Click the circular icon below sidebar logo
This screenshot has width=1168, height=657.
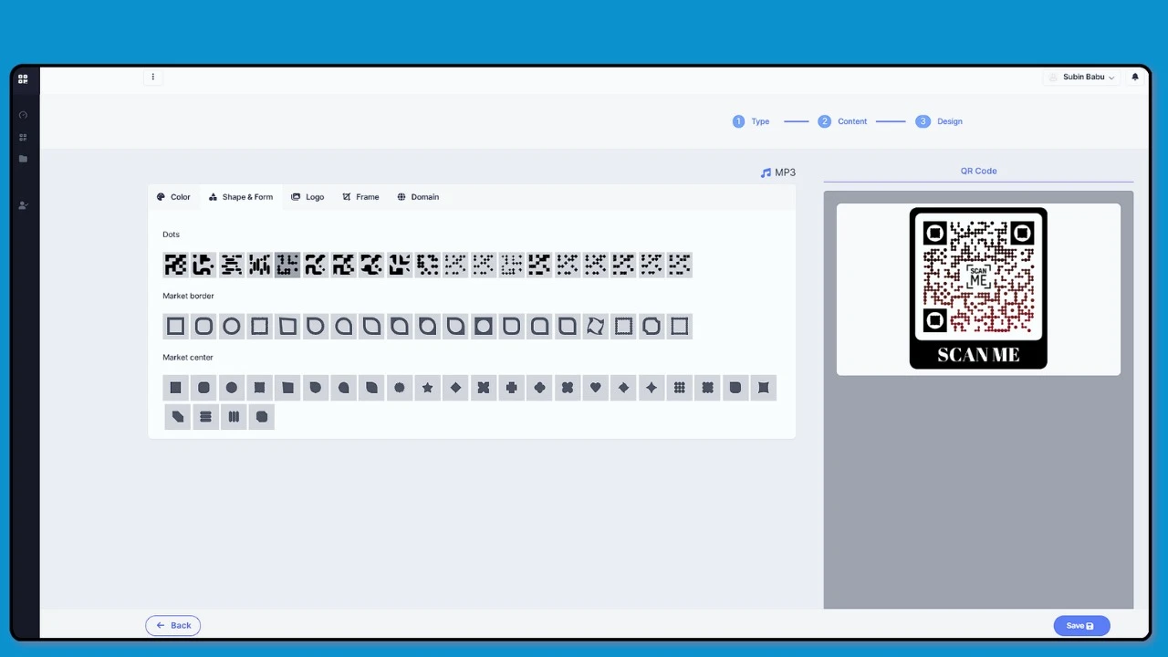coord(23,115)
